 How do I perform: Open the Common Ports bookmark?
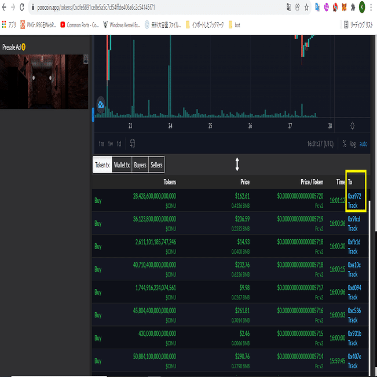click(x=79, y=25)
